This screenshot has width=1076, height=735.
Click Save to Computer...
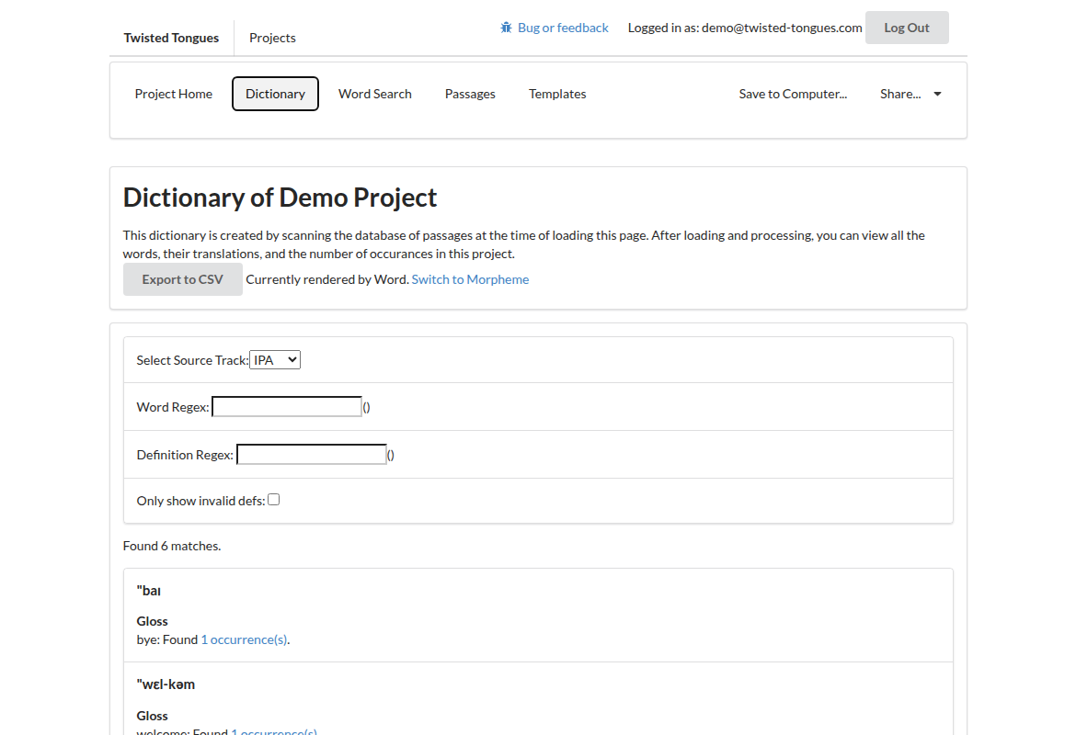click(x=793, y=94)
